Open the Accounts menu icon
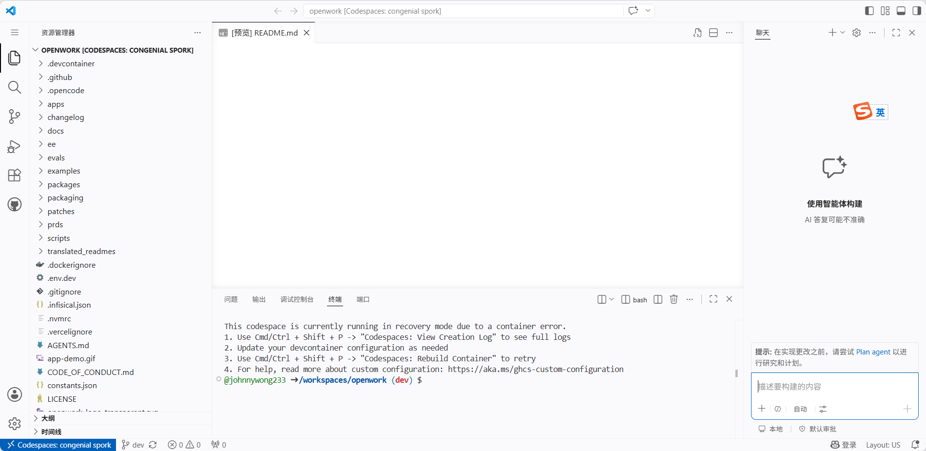The height and width of the screenshot is (451, 926). (15, 394)
